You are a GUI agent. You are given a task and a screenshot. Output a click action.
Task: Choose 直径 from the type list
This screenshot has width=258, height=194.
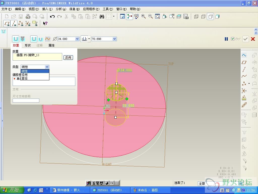point(35,78)
